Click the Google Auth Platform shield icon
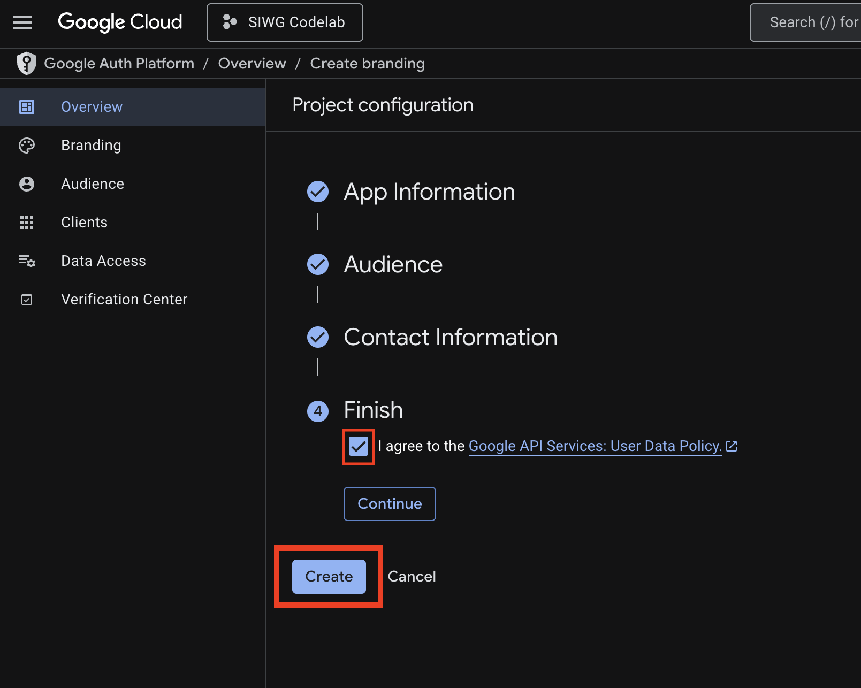Image resolution: width=861 pixels, height=688 pixels. [x=26, y=63]
